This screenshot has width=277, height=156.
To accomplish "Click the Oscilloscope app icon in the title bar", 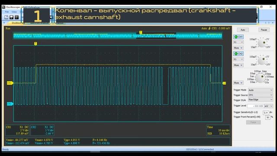I will (4, 7).
